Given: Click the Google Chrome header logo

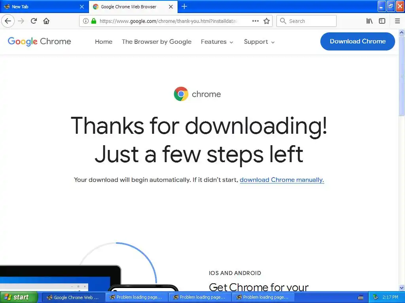Looking at the screenshot, I should 39,41.
